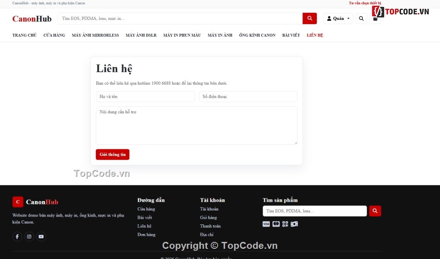Viewport: 440px width, 259px height.
Task: Click the Gửi thông tin button
Action: coord(113,154)
